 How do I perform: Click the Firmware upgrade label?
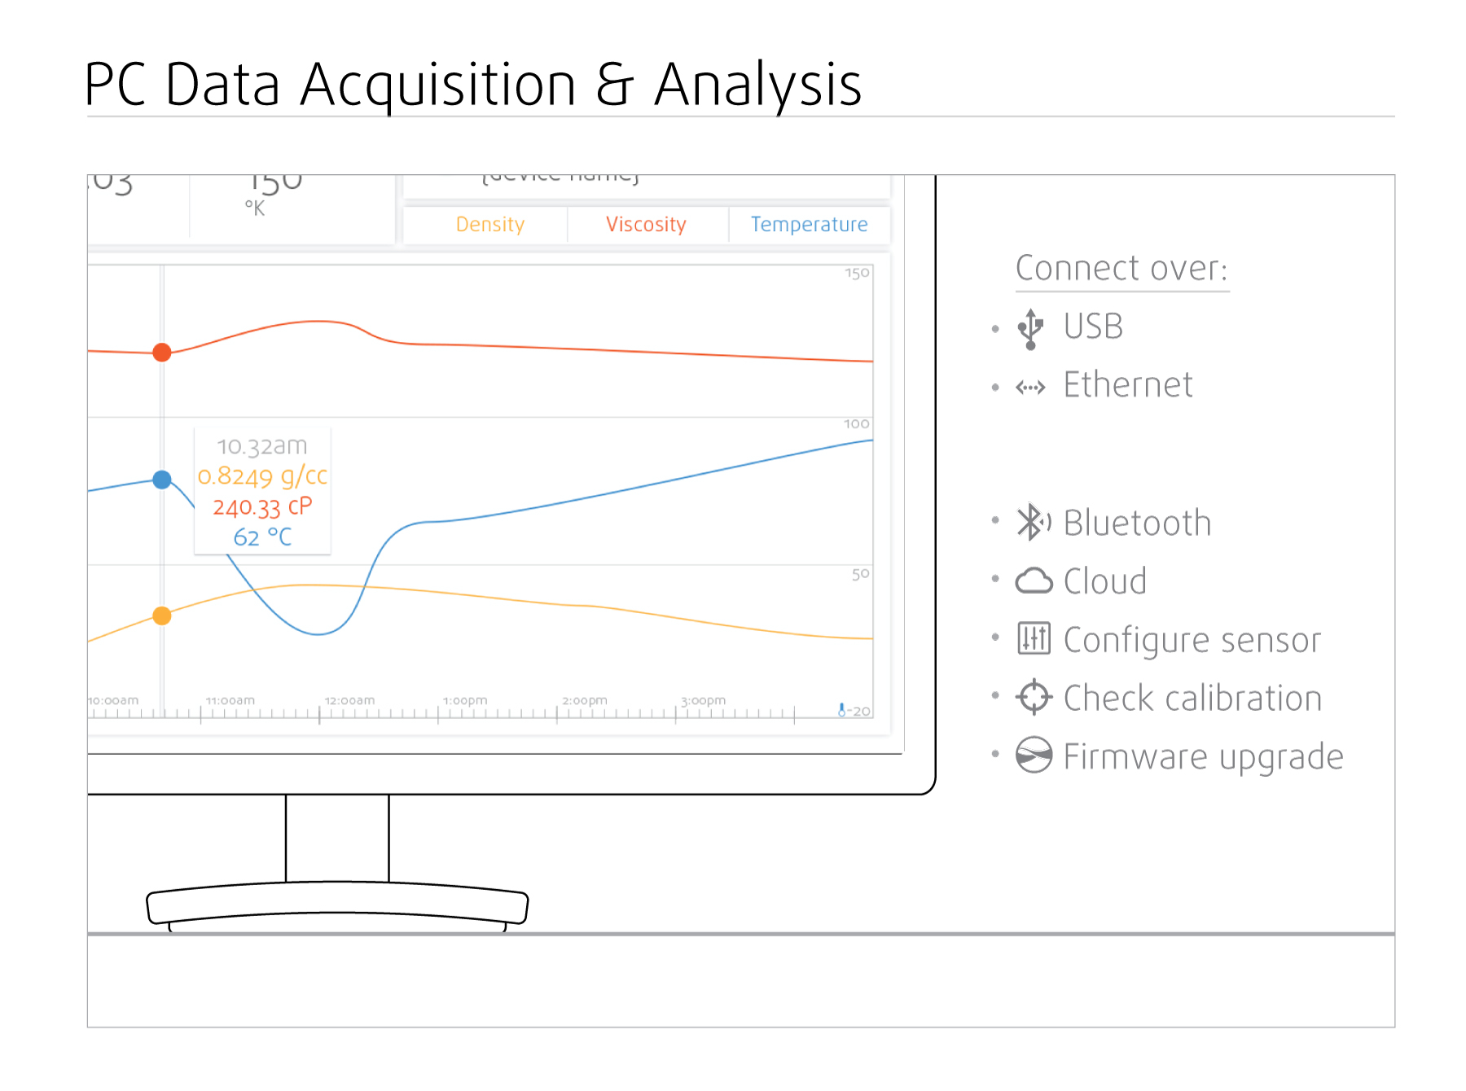1203,757
